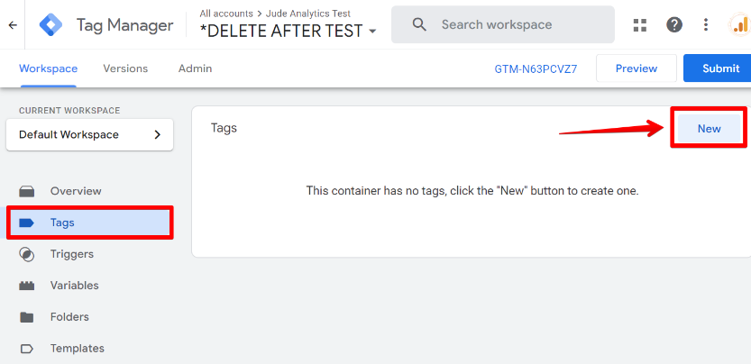This screenshot has width=751, height=364.
Task: Expand the Default Workspace chevron selector
Action: (157, 135)
